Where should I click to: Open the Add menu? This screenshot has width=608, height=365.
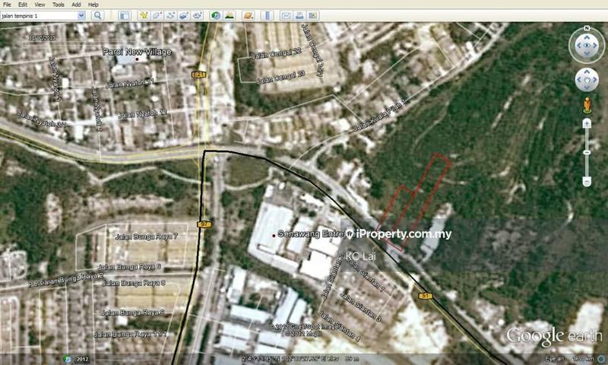coord(76,5)
